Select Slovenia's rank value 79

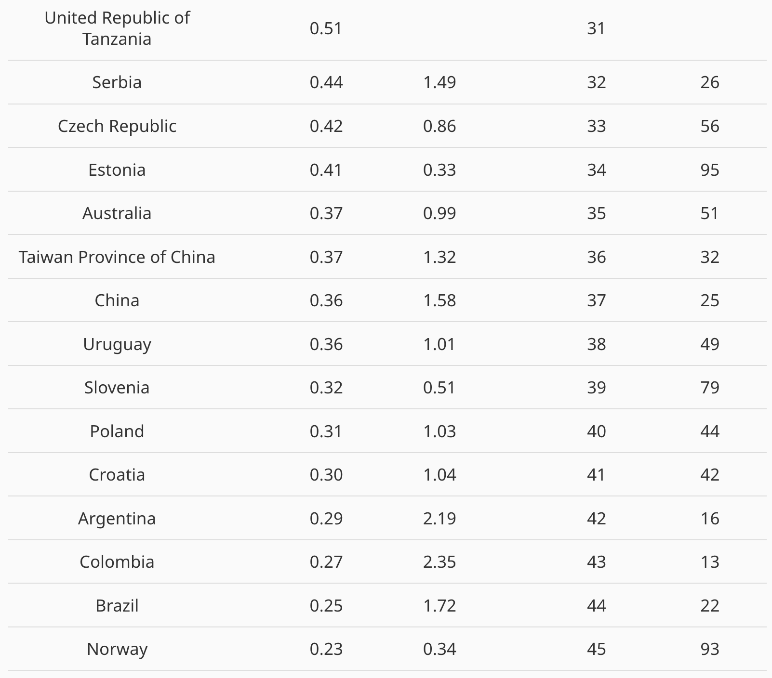coord(710,388)
